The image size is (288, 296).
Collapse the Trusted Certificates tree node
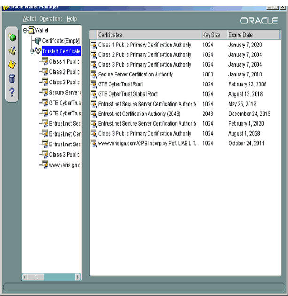[32, 51]
